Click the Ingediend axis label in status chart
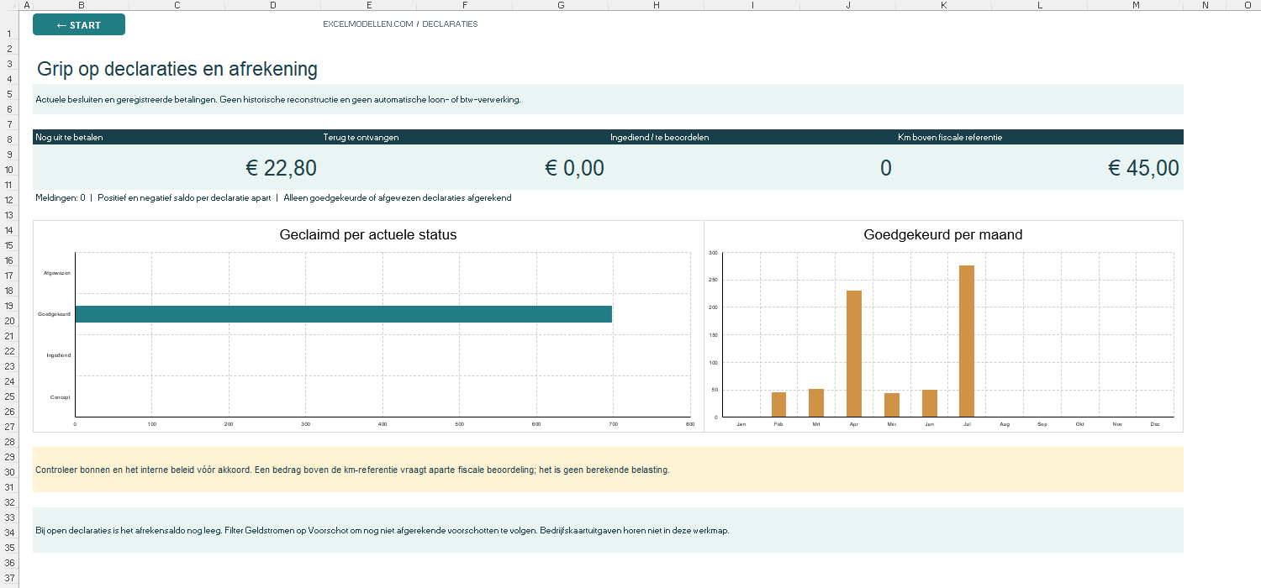Viewport: 1261px width, 588px height. click(59, 355)
